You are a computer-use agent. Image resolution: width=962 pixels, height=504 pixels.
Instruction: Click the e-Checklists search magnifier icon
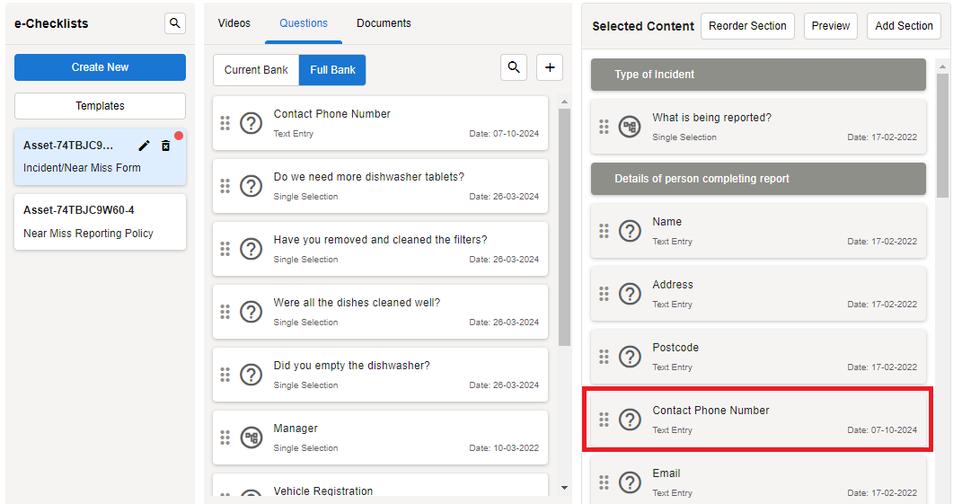pyautogui.click(x=175, y=23)
